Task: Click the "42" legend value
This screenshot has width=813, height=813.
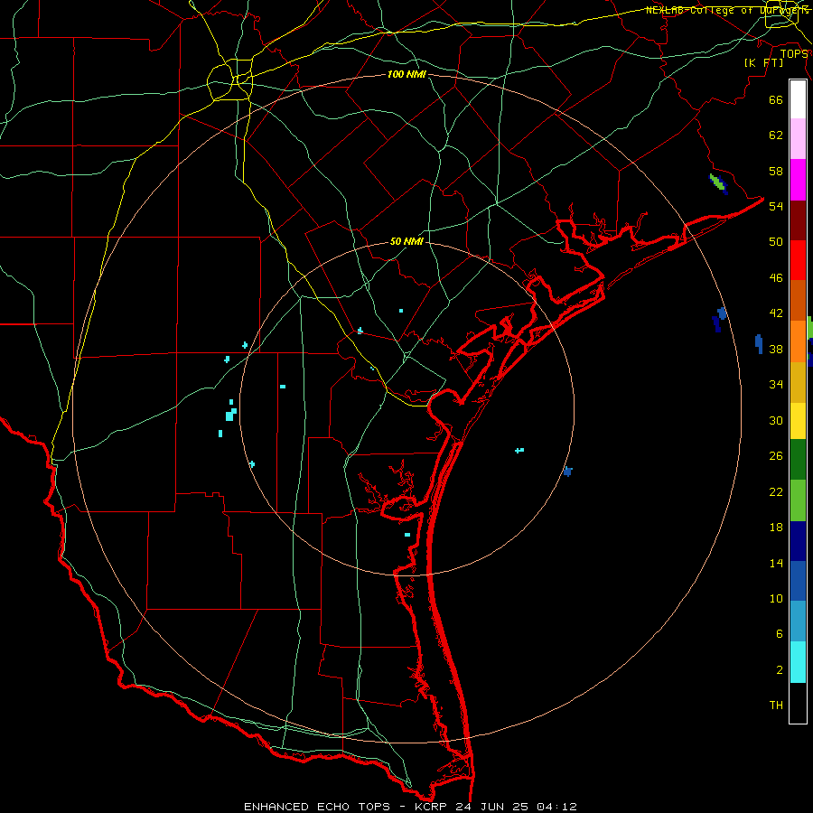Action: point(776,313)
